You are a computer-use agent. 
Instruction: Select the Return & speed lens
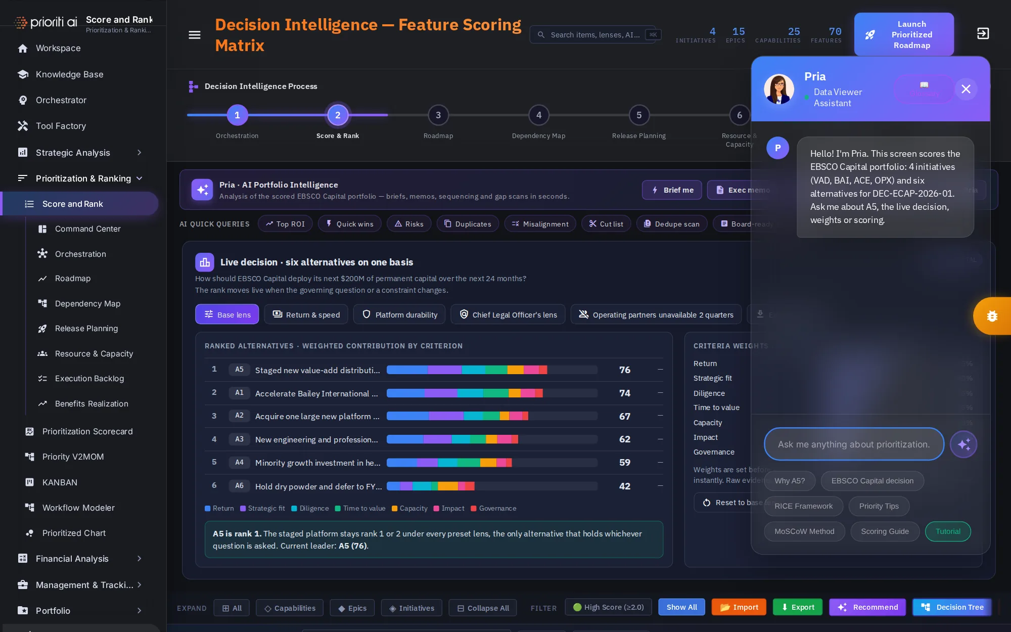[x=306, y=314]
